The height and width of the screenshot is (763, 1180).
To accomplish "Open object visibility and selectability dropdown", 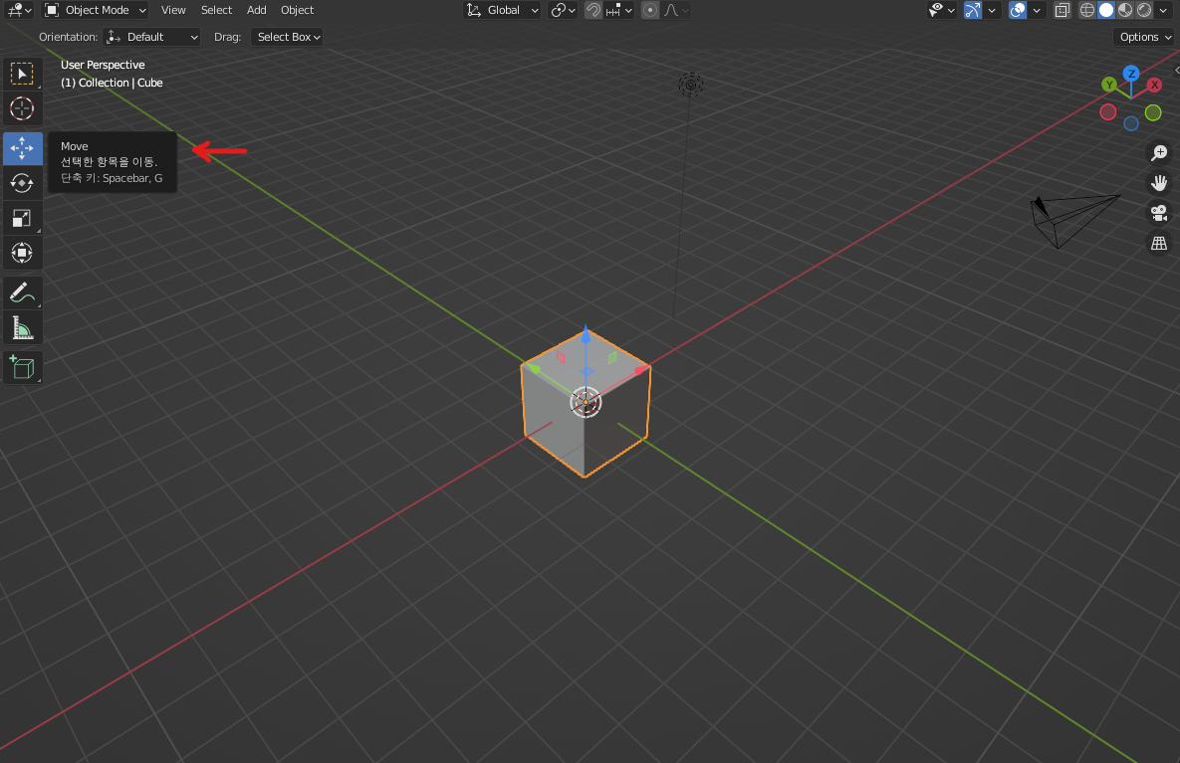I will point(941,10).
